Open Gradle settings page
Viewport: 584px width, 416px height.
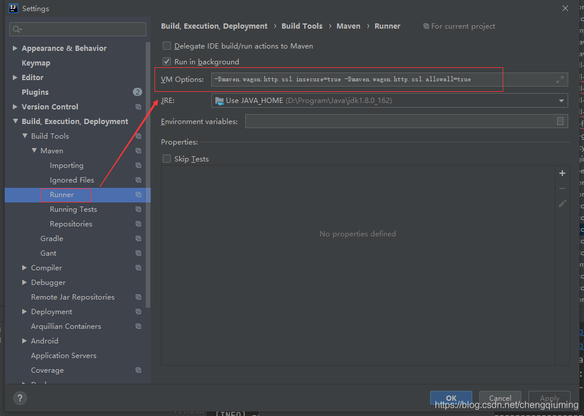point(51,238)
